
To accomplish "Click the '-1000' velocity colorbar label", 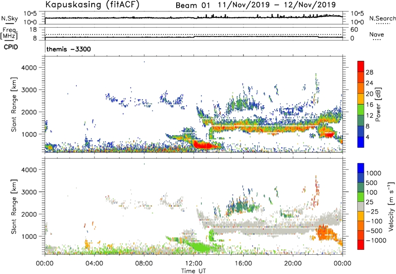I will 376,240.
